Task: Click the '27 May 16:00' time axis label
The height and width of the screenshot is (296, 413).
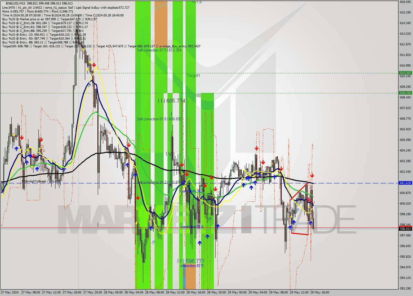Action: click(72, 292)
